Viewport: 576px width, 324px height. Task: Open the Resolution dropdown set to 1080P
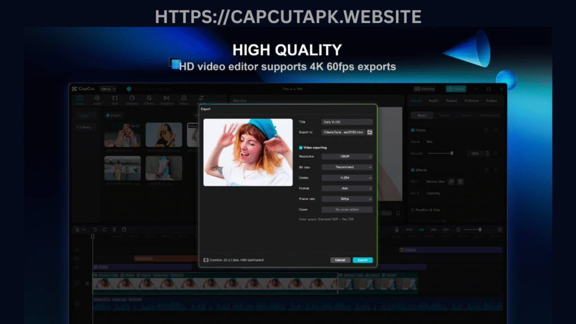pyautogui.click(x=346, y=156)
